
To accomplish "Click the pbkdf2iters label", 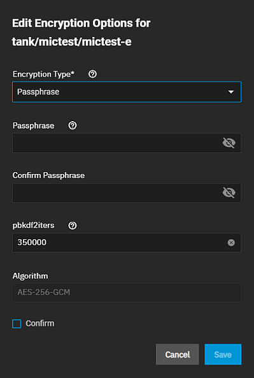I will click(x=34, y=226).
